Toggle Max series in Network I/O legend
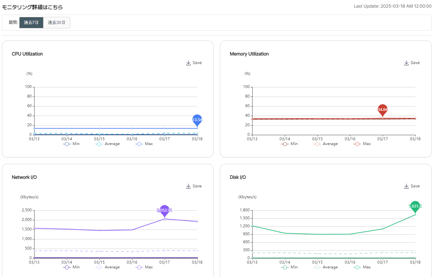Image resolution: width=437 pixels, height=277 pixels. [x=144, y=267]
